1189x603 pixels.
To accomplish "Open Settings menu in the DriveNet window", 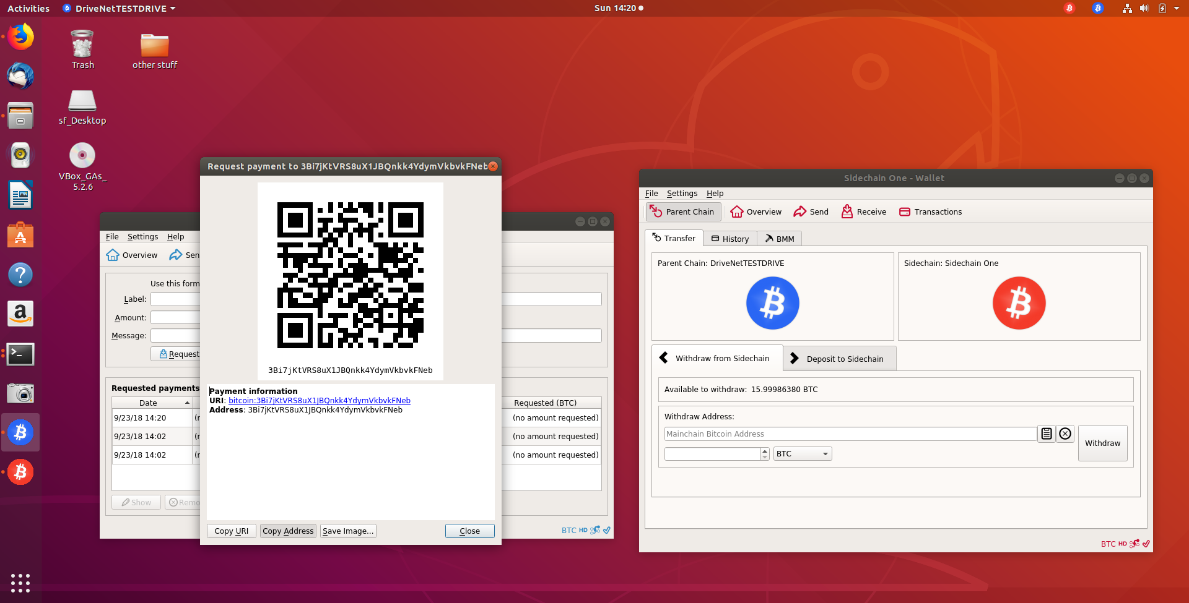I will click(142, 236).
